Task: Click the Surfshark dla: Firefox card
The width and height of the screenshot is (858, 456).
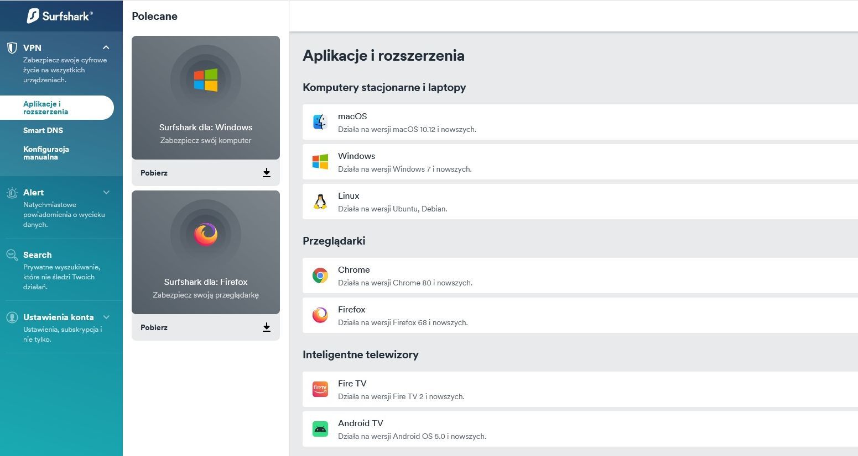Action: click(206, 252)
